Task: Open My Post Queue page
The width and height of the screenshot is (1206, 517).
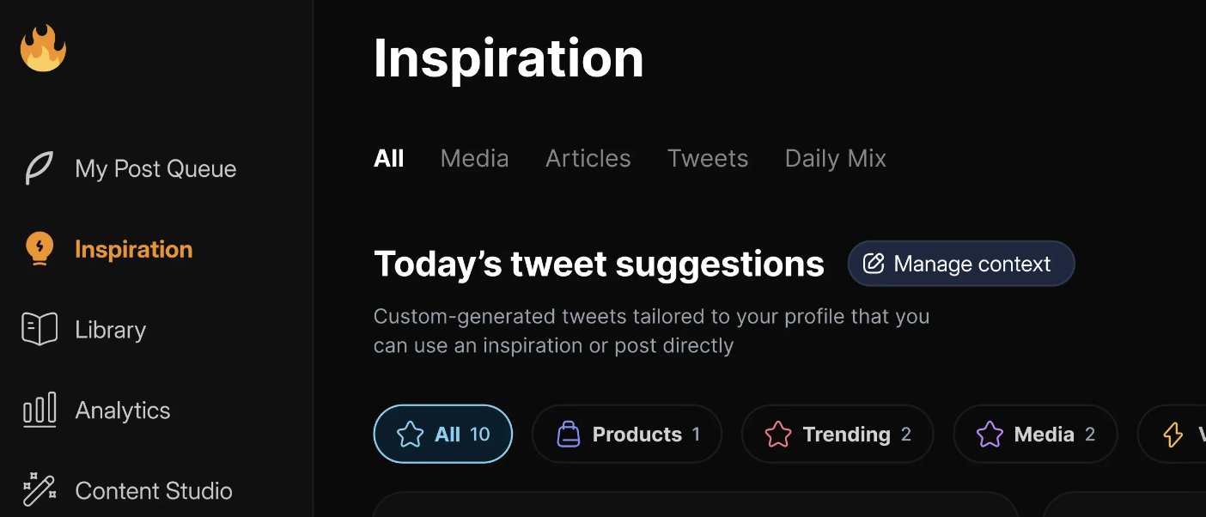Action: (155, 168)
